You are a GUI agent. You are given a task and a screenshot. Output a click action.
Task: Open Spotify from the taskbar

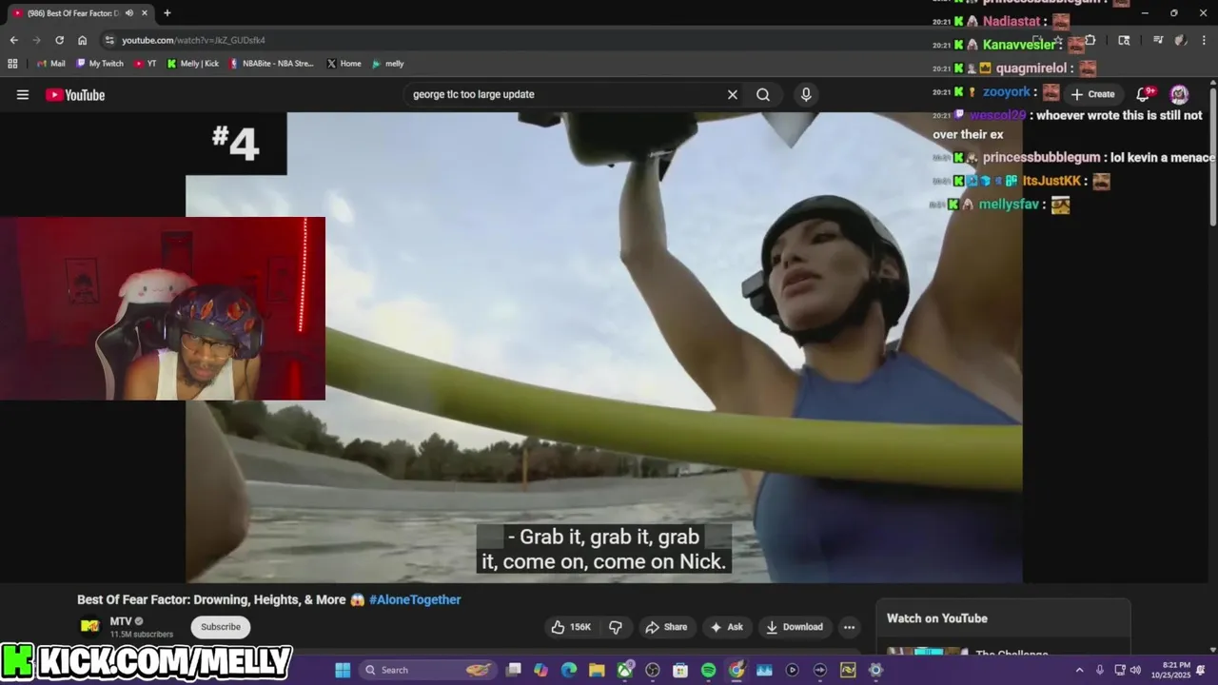tap(708, 670)
